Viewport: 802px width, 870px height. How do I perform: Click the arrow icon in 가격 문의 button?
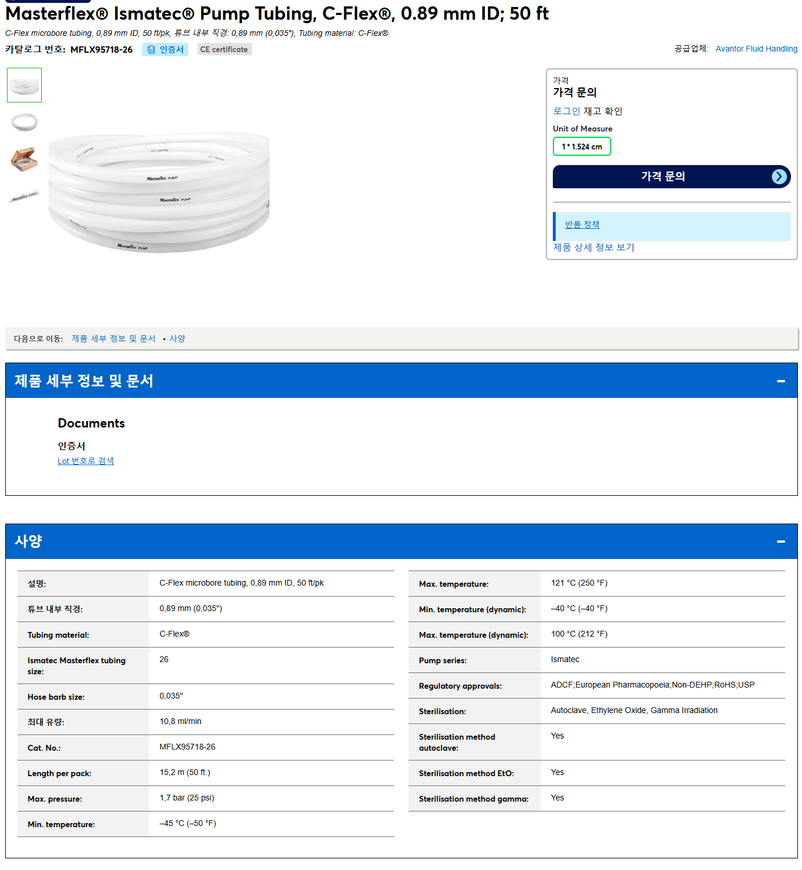pyautogui.click(x=779, y=177)
